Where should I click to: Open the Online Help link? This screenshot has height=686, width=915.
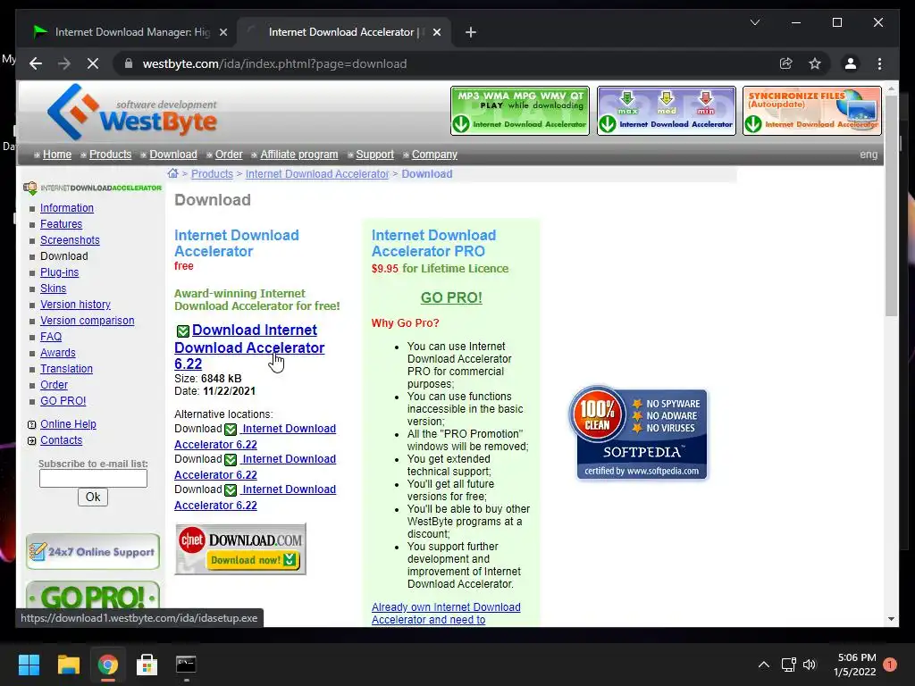click(68, 424)
